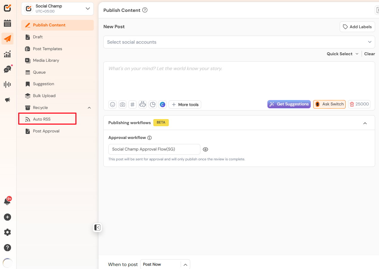Open the notifications bell icon
Image resolution: width=379 pixels, height=269 pixels.
7,201
